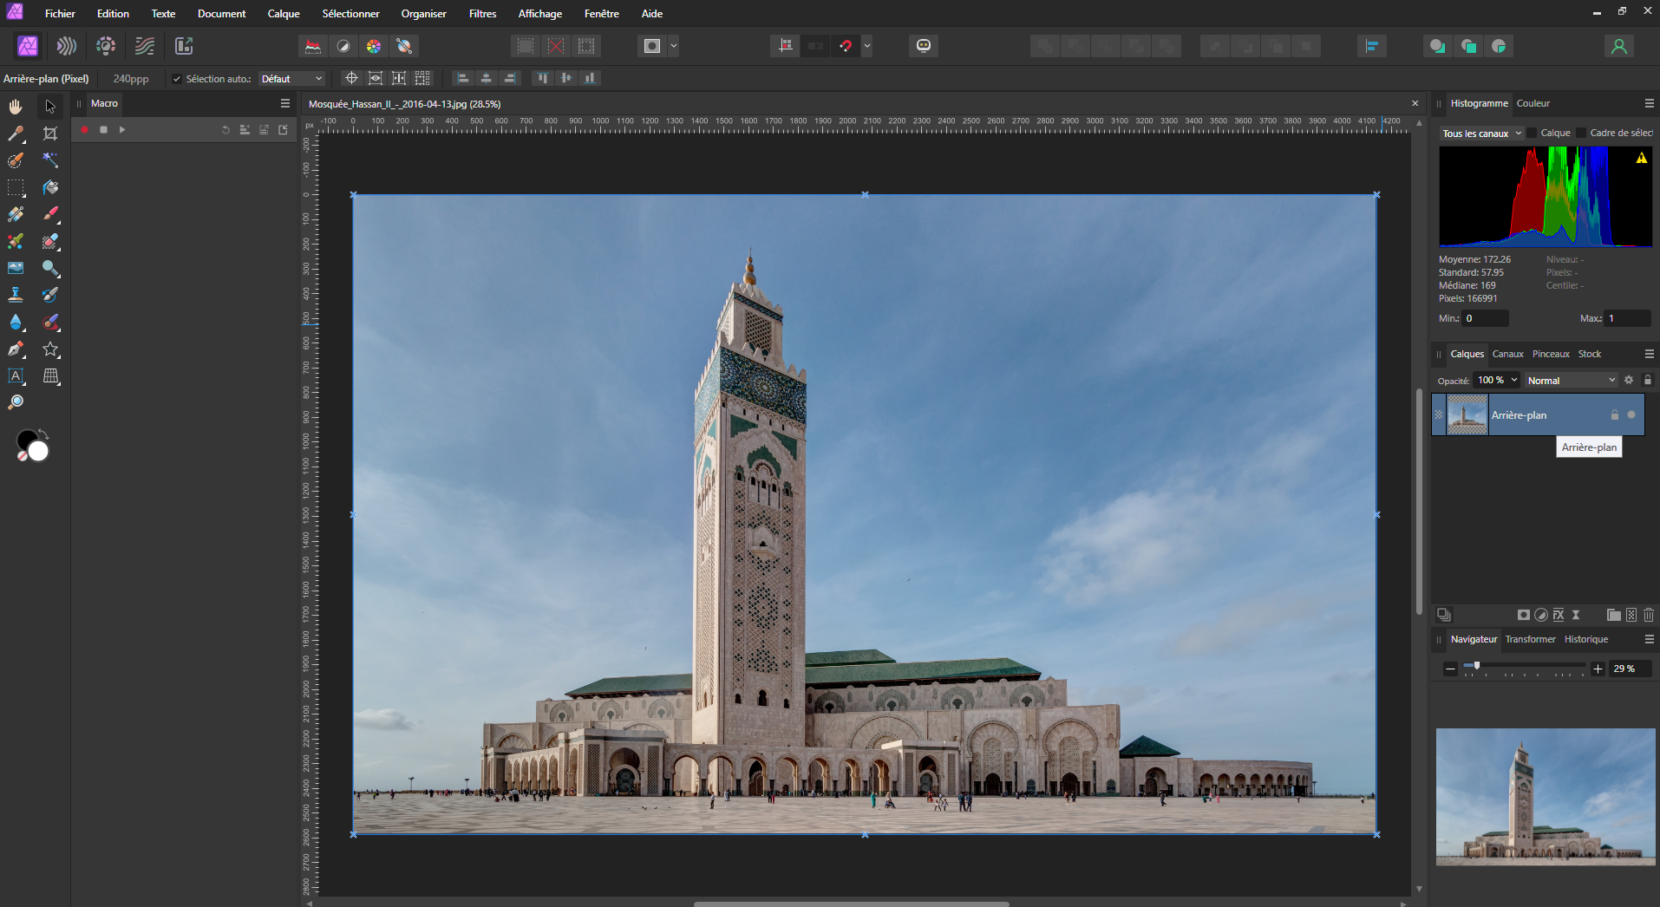Switch to the Canaux tab
Image resolution: width=1660 pixels, height=907 pixels.
tap(1507, 354)
